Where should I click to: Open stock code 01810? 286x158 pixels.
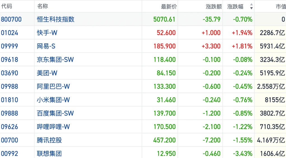(x=10, y=100)
